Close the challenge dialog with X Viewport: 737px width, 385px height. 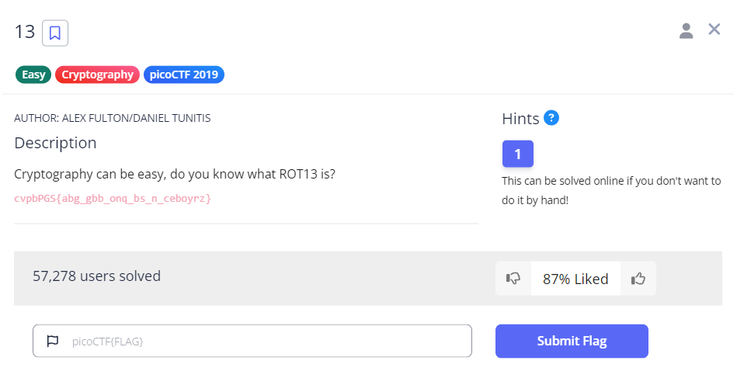[714, 29]
